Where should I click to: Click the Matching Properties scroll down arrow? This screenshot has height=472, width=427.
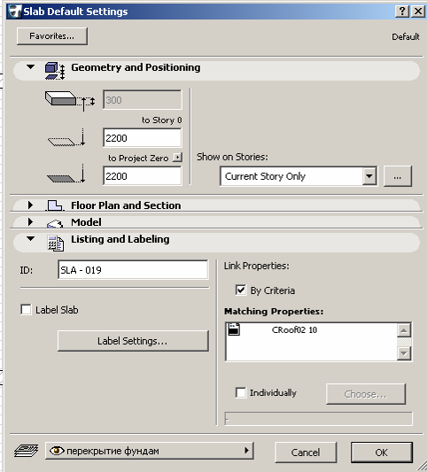[x=404, y=353]
